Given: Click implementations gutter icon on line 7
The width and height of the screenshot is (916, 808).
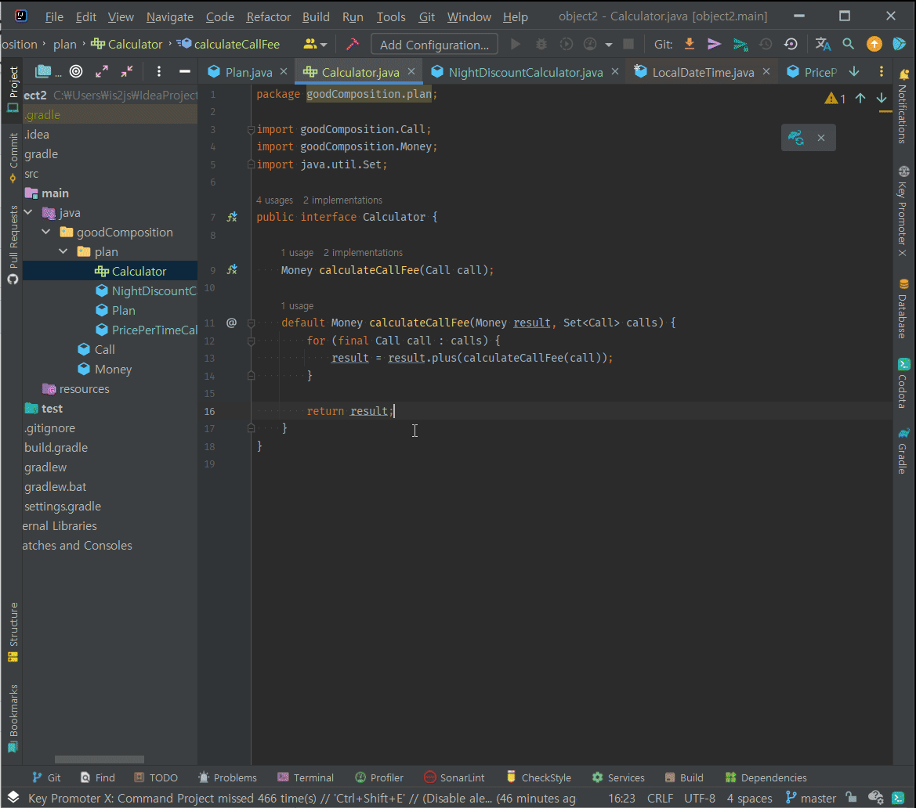Looking at the screenshot, I should point(232,217).
